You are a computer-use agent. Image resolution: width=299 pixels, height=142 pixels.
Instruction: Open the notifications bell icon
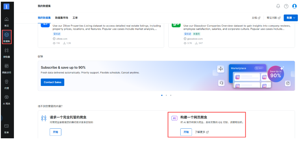point(278,6)
